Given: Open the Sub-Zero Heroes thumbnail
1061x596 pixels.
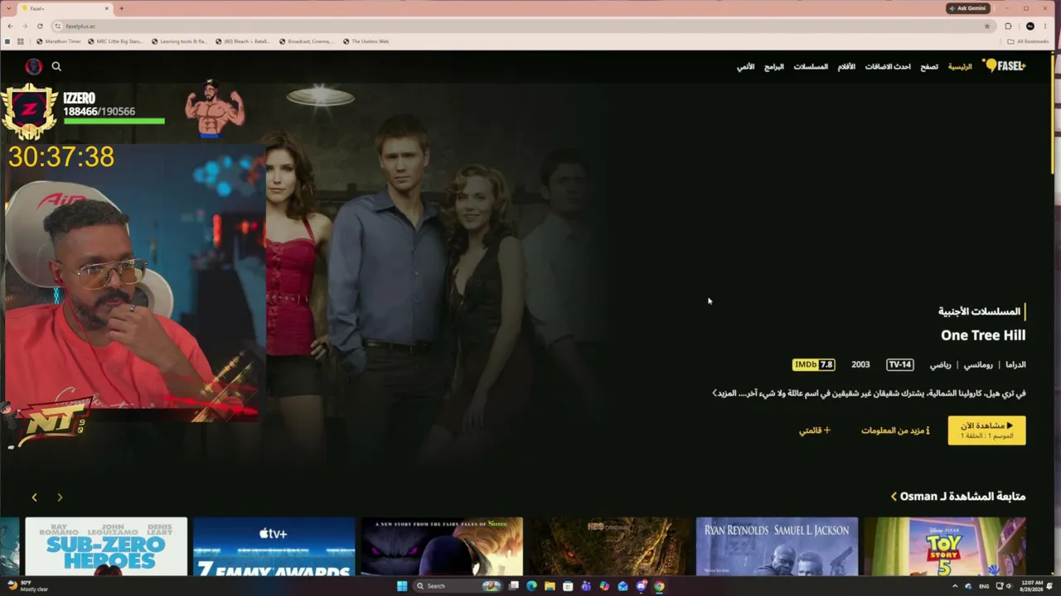Looking at the screenshot, I should 106,546.
